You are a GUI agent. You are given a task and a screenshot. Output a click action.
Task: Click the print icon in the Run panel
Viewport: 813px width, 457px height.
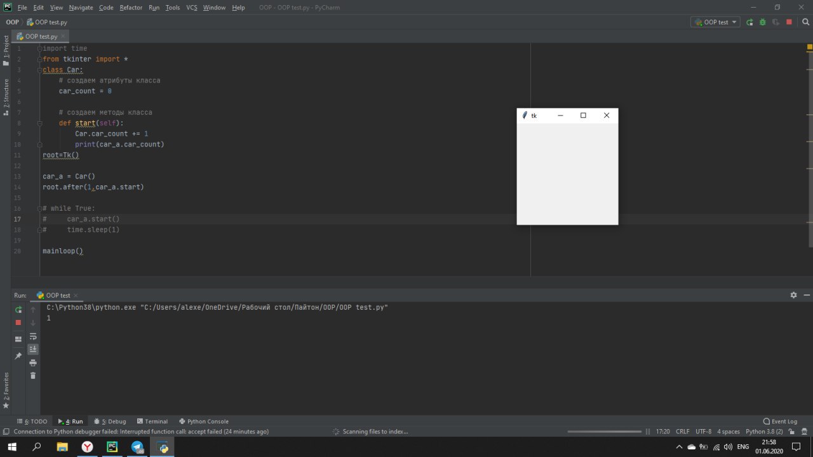pyautogui.click(x=33, y=362)
